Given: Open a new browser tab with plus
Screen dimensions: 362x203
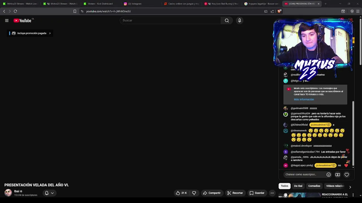Looking at the screenshot, I should click(326, 4).
